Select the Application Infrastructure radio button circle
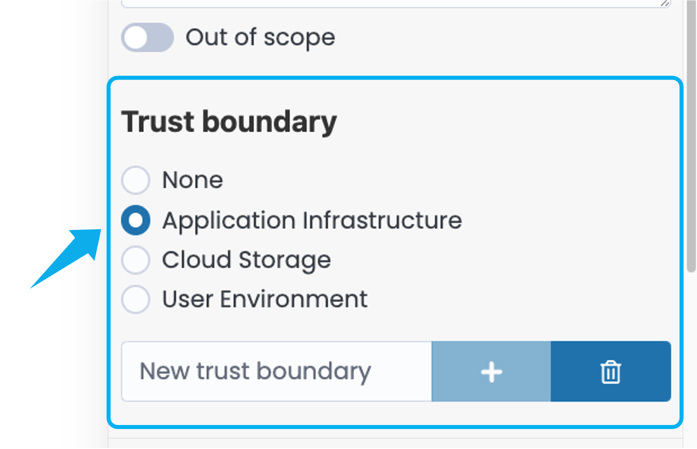The image size is (697, 449). click(136, 220)
